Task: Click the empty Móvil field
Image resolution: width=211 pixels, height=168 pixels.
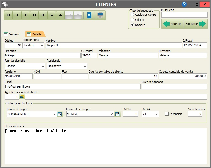Action: coord(47,76)
